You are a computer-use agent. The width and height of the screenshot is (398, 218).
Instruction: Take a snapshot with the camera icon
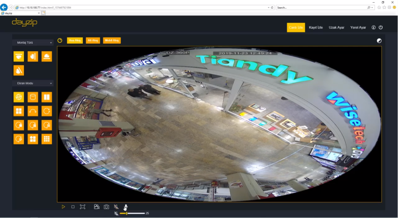(x=106, y=207)
